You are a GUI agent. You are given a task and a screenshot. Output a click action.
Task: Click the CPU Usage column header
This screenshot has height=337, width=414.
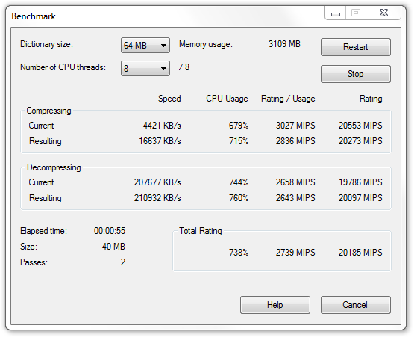[227, 99]
